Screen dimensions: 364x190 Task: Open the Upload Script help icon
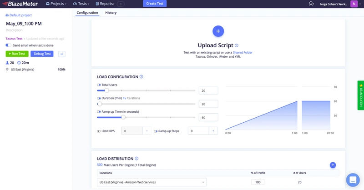click(237, 45)
